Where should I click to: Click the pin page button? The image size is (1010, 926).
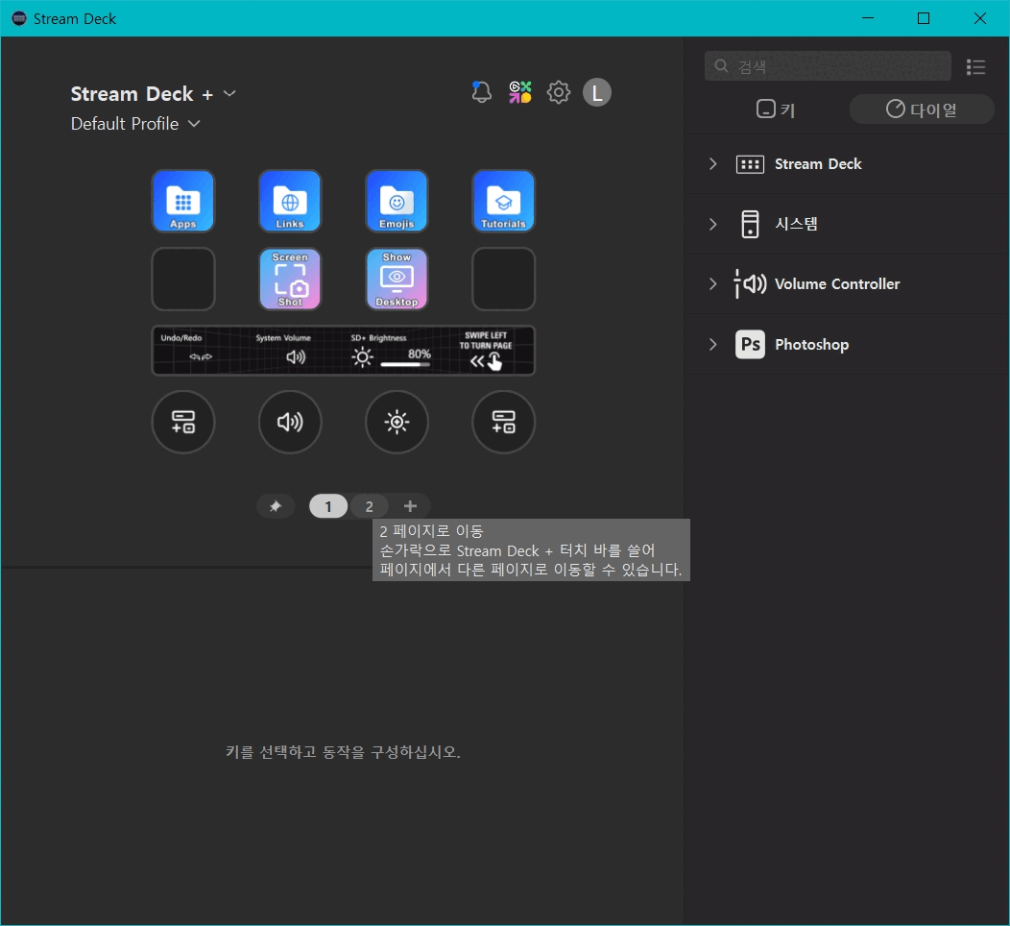point(276,506)
